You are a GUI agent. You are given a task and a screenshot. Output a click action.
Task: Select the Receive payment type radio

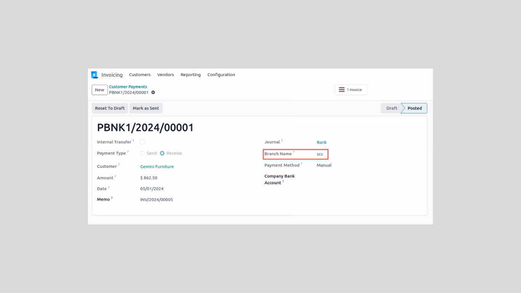click(162, 153)
